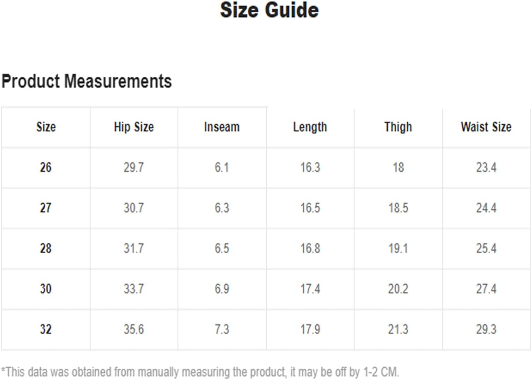Click the Length column header
532x380 pixels.
[x=310, y=127]
